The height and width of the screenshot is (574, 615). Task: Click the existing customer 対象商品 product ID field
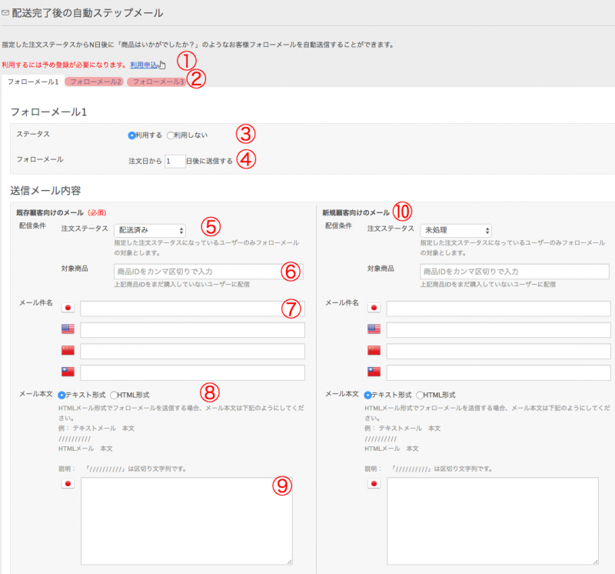[208, 272]
